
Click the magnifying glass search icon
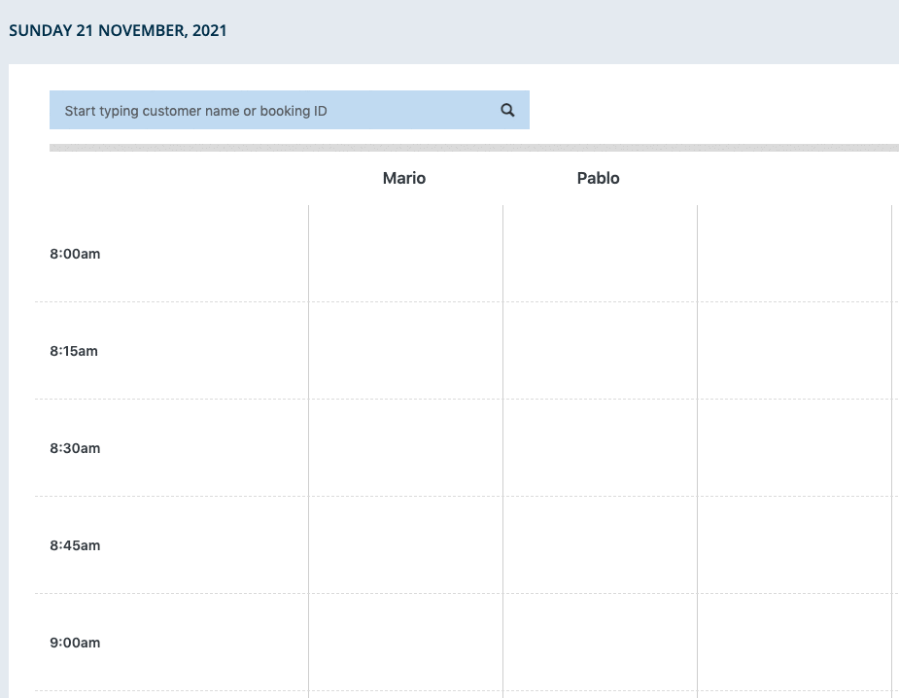click(x=507, y=110)
